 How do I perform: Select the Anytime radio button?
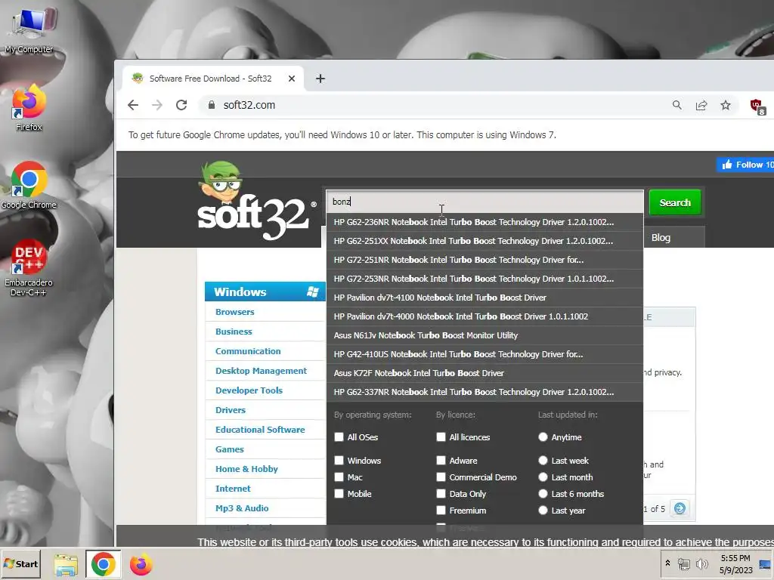click(543, 437)
